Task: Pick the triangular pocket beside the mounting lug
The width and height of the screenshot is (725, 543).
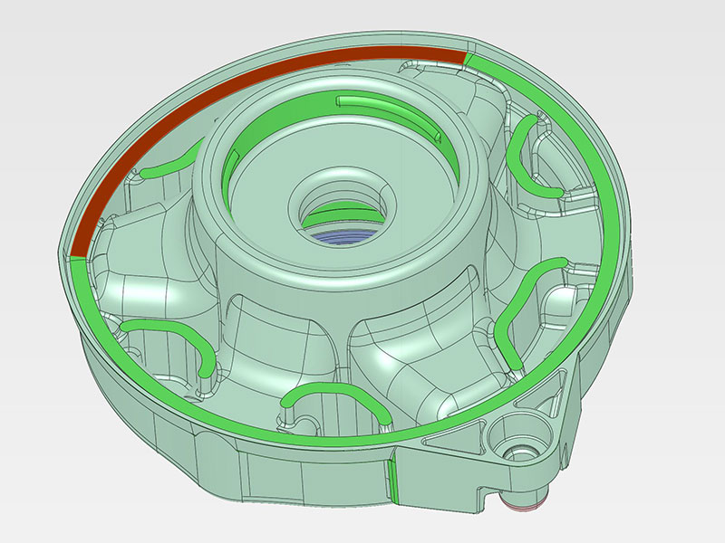Action: 456,435
